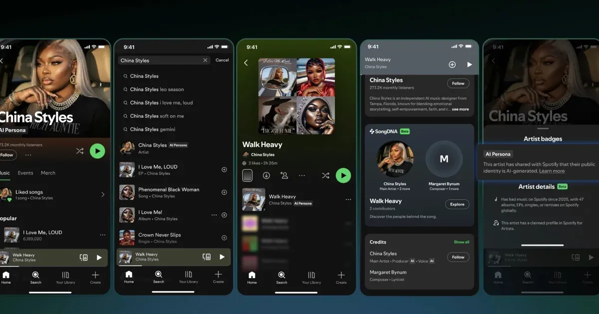Play Walk Heavy from SongDNA header

pyautogui.click(x=469, y=65)
